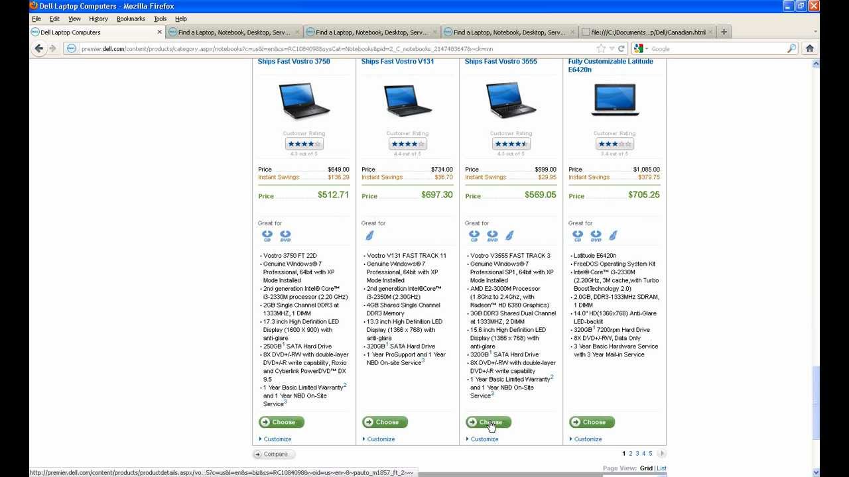Screen dimensions: 849x477
Task: Open Fully Customizable Latitude E6420n link
Action: (611, 66)
